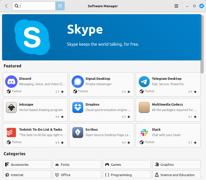206x180 pixels.
Task: Click the Inkscape app icon
Action: (x=11, y=107)
